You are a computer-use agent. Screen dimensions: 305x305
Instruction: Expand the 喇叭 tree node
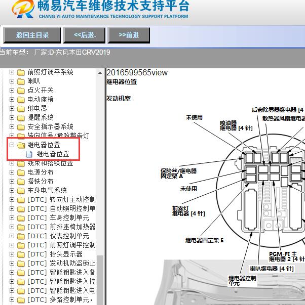click(x=12, y=81)
